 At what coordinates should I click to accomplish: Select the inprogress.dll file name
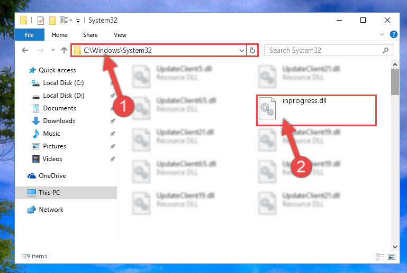(304, 100)
